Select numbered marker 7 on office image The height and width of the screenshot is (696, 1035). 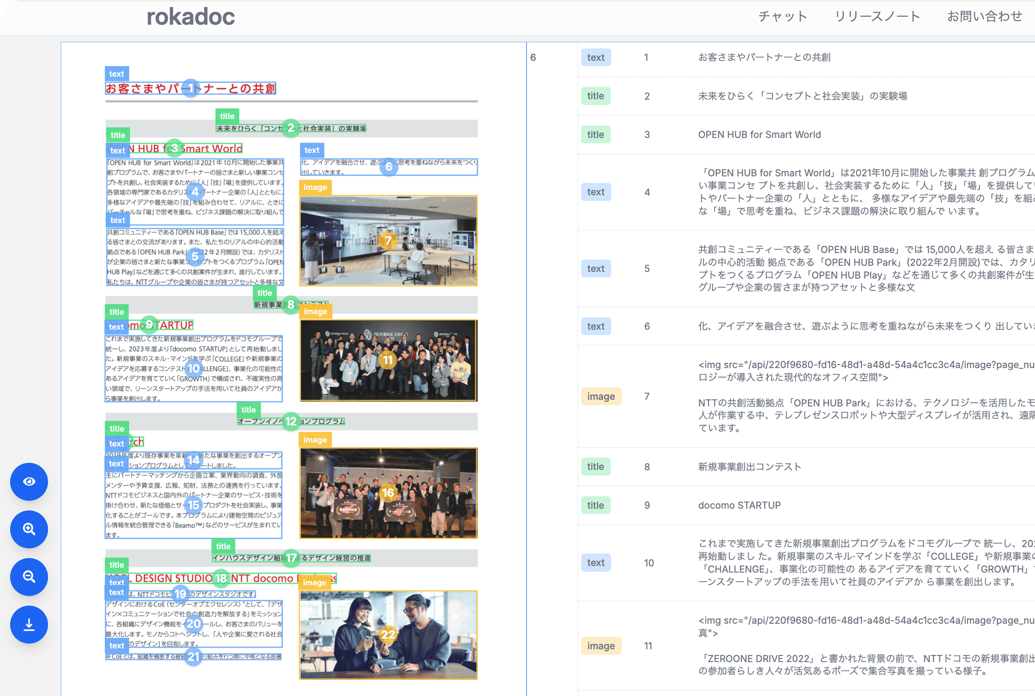click(388, 241)
